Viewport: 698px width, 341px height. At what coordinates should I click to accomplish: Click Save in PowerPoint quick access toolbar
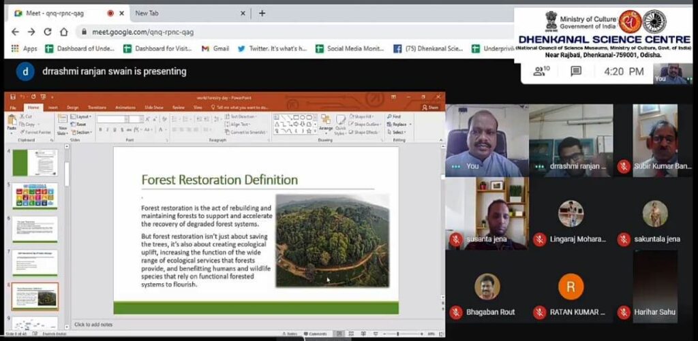[x=12, y=97]
